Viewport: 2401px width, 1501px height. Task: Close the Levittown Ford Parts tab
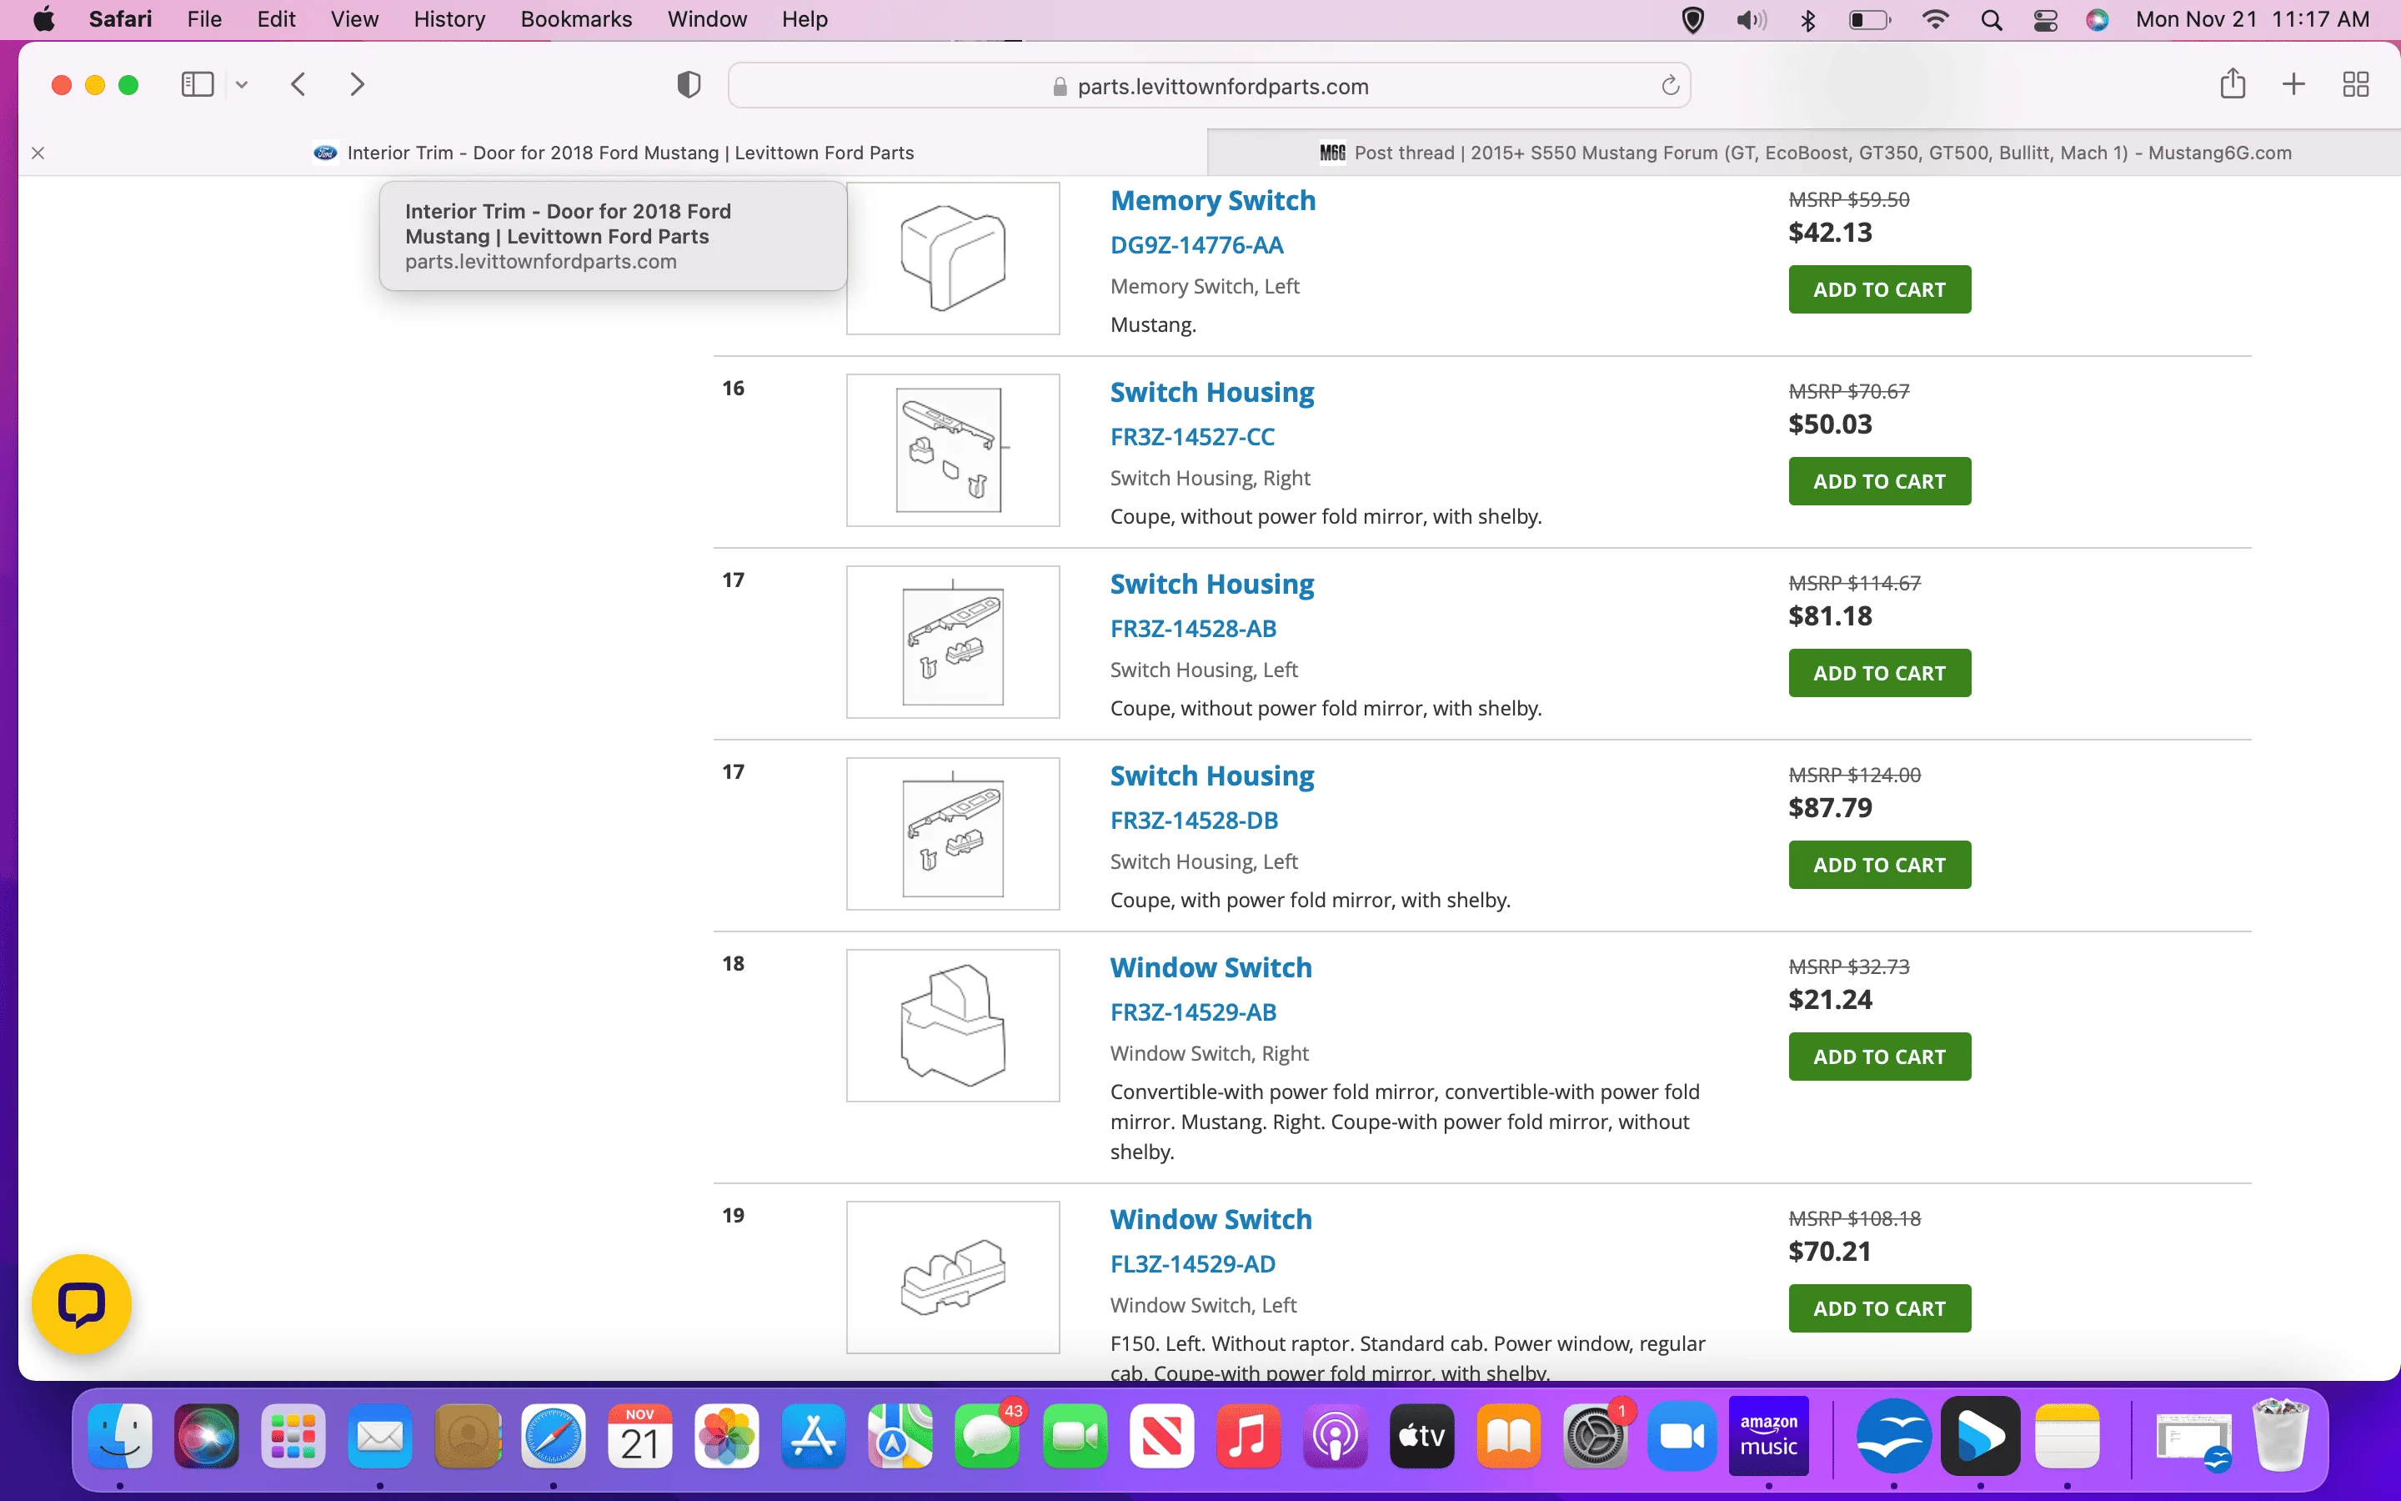(38, 153)
